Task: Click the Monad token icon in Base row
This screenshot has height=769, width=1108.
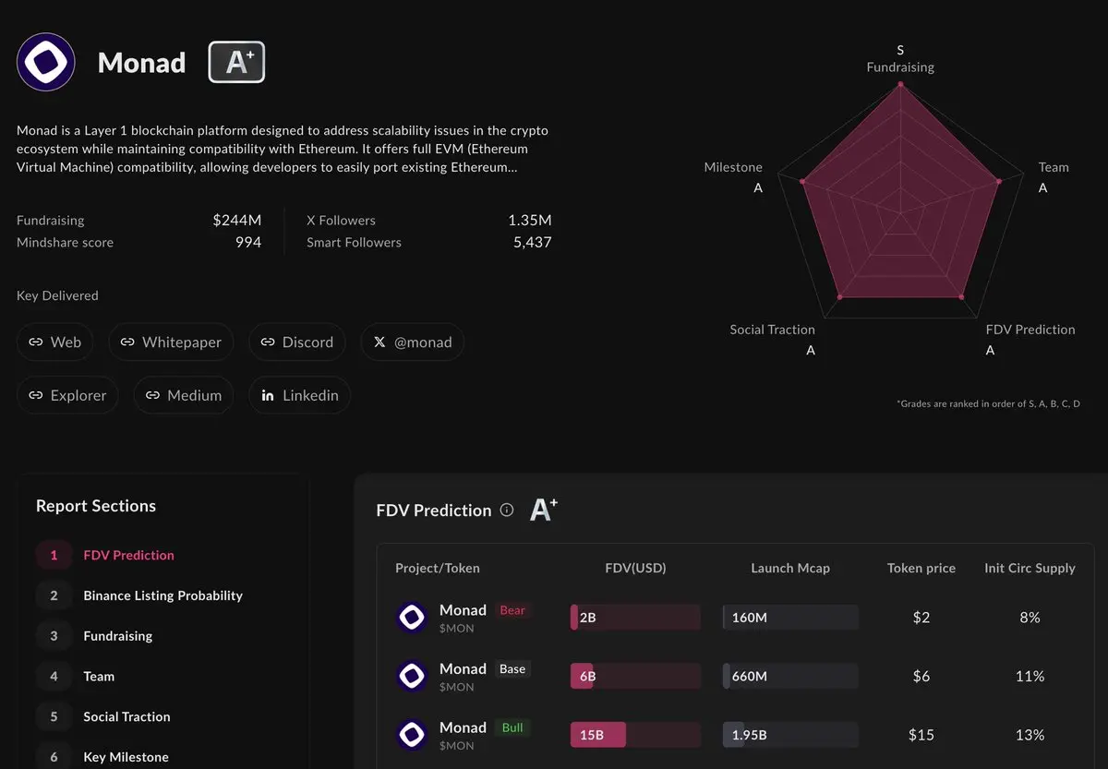Action: [x=412, y=677]
